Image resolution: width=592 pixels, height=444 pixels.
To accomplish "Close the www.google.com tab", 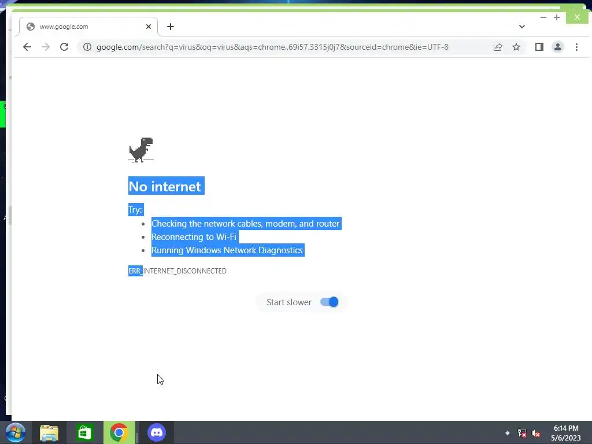I will [x=149, y=27].
